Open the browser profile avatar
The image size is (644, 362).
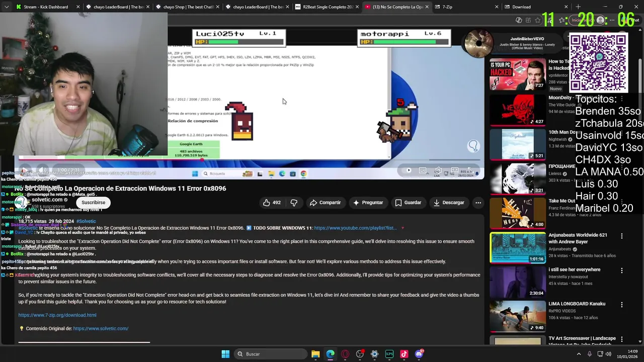(600, 20)
